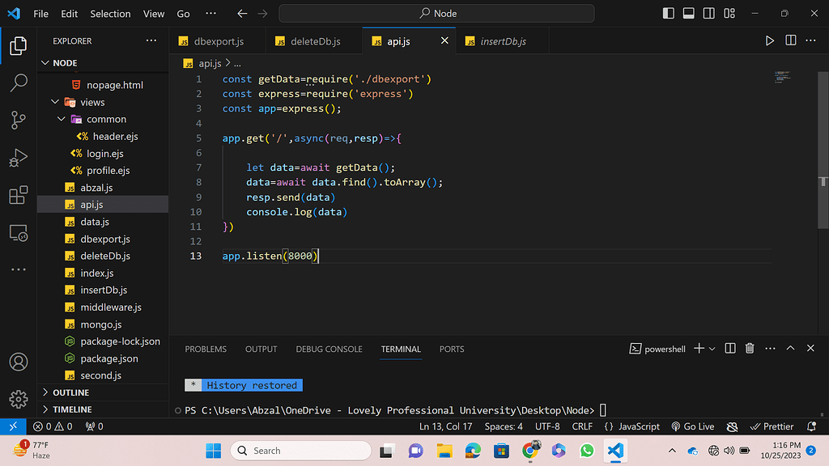Open Run and Debug view
This screenshot has width=829, height=466.
[18, 158]
